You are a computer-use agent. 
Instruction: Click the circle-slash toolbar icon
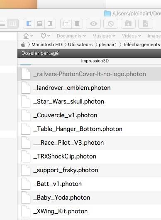coord(111,24)
